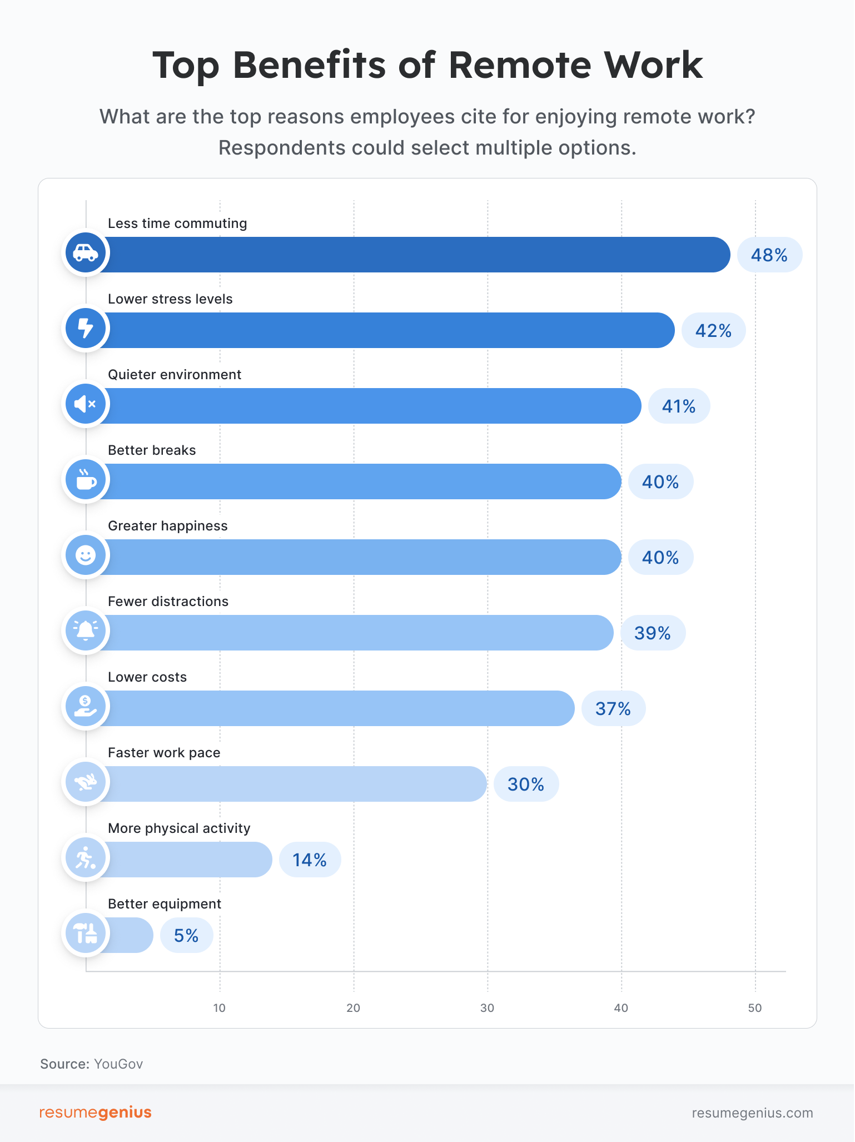
Task: Click the Source: YouGov text
Action: 92,1064
